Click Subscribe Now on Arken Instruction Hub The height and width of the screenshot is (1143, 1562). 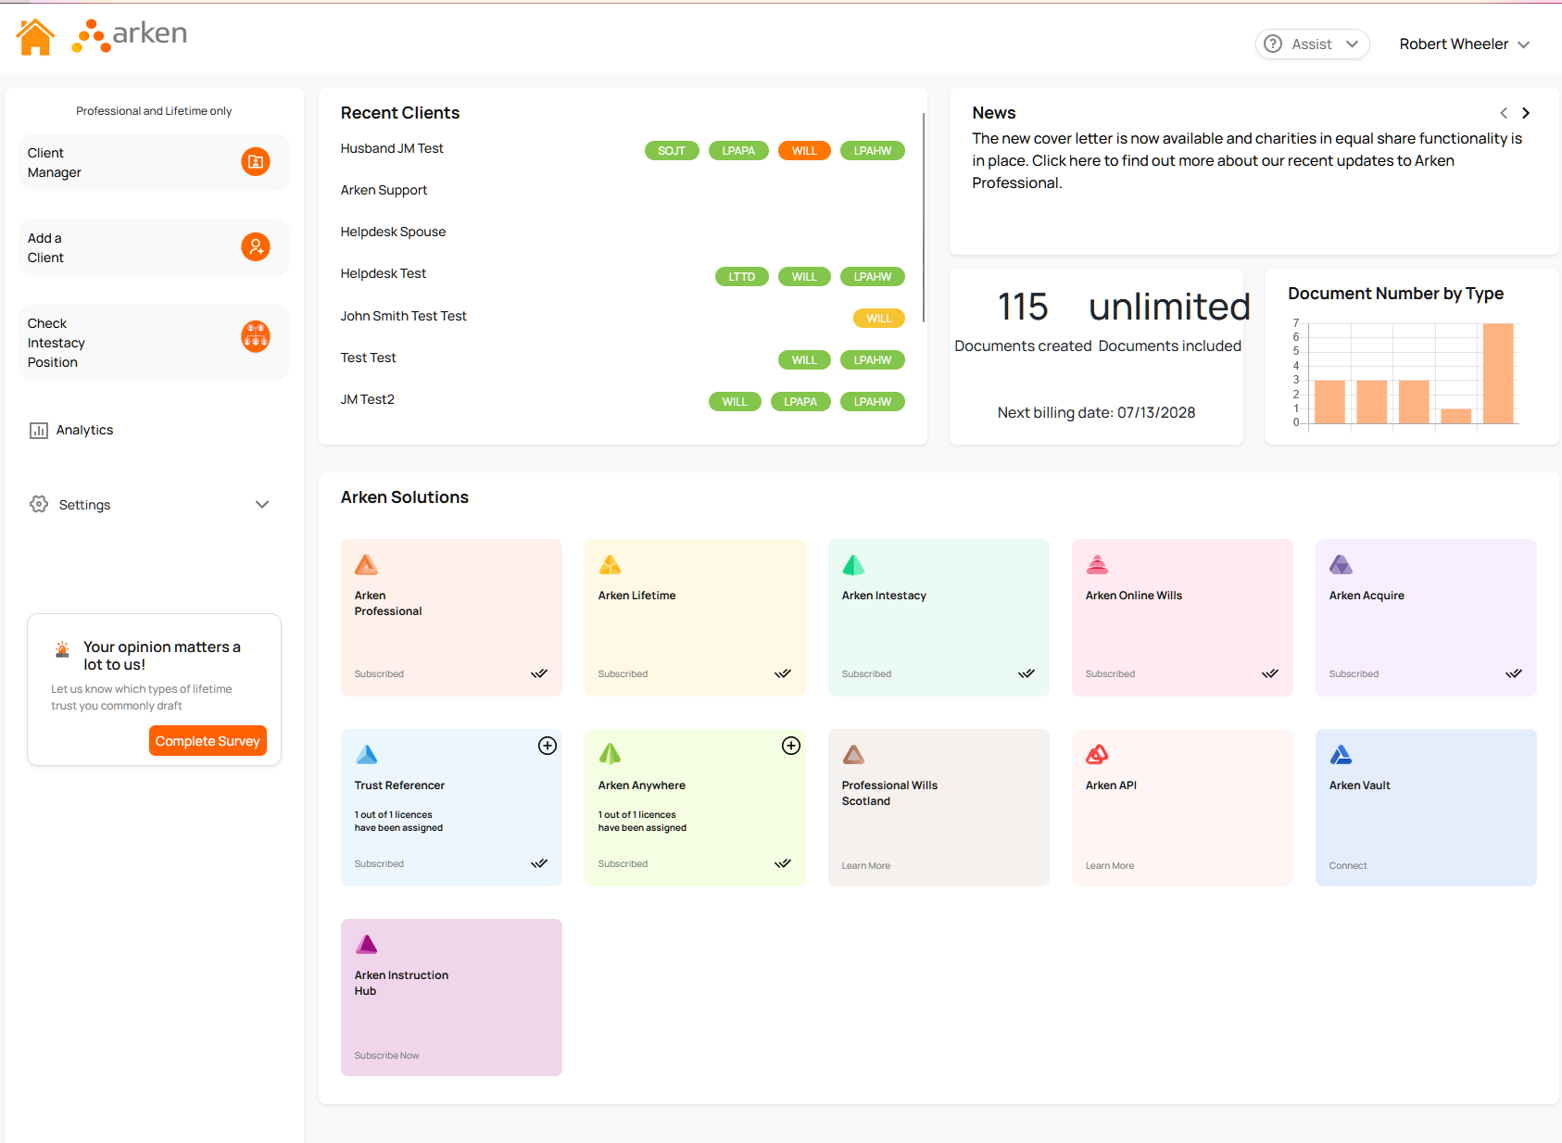click(x=386, y=1056)
